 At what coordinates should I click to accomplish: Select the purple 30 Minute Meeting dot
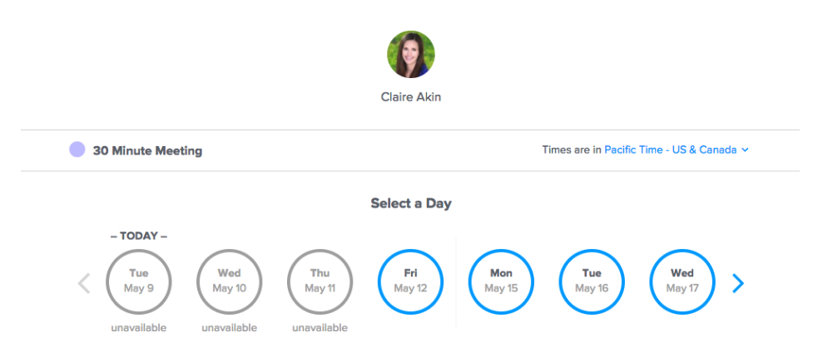tap(77, 149)
